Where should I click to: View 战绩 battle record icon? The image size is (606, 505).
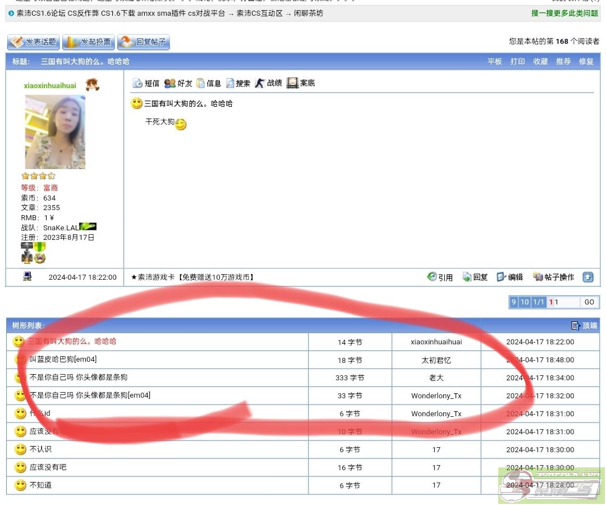click(x=259, y=83)
